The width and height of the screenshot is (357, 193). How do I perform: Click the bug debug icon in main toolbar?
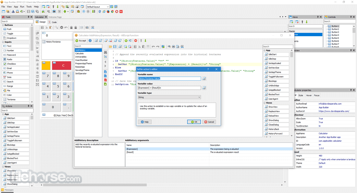pyautogui.click(x=79, y=11)
